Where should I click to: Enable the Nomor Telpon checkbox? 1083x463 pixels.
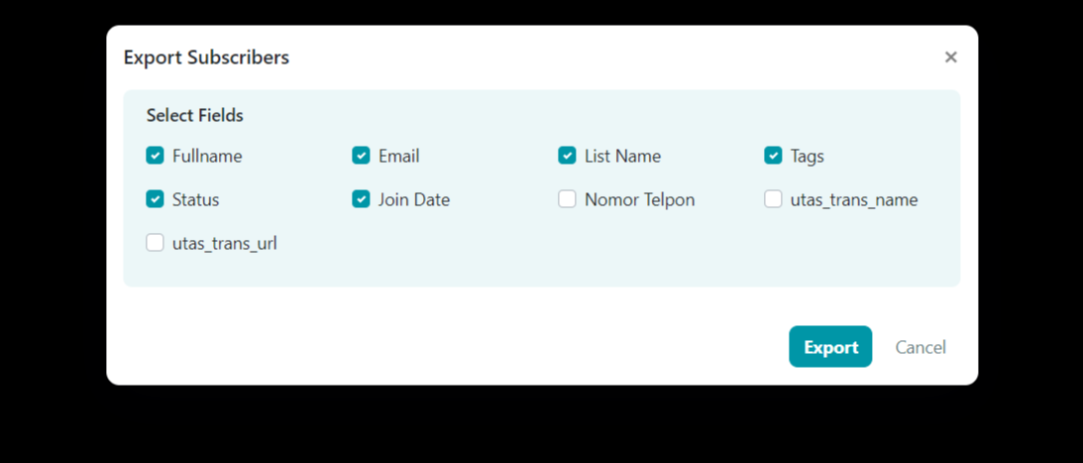point(567,199)
